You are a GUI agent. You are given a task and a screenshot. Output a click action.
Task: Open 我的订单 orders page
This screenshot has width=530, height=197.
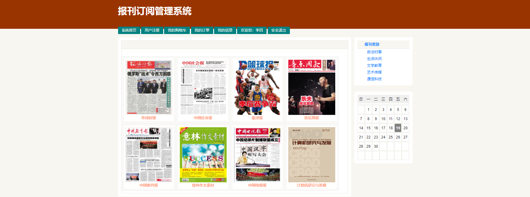tap(202, 30)
